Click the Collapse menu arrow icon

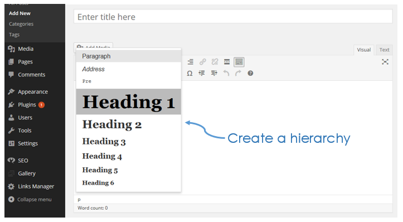pos(11,199)
